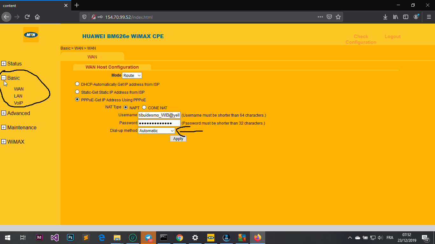Viewport: 435px width, 244px height.
Task: Open Telegram from the taskbar
Action: tap(148, 237)
